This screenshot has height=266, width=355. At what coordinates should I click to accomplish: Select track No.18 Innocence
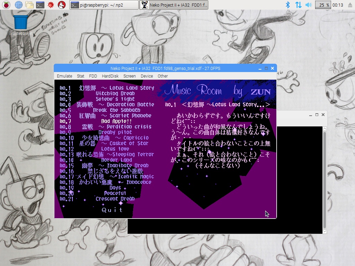(x=105, y=182)
